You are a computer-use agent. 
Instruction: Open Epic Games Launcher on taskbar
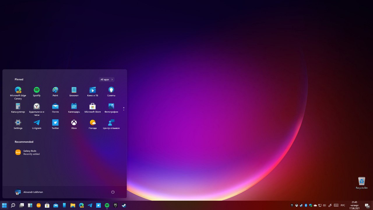(x=115, y=205)
